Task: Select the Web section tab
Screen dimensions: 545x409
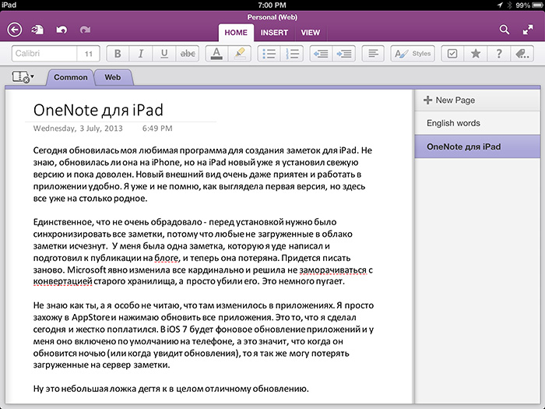Action: pyautogui.click(x=113, y=77)
